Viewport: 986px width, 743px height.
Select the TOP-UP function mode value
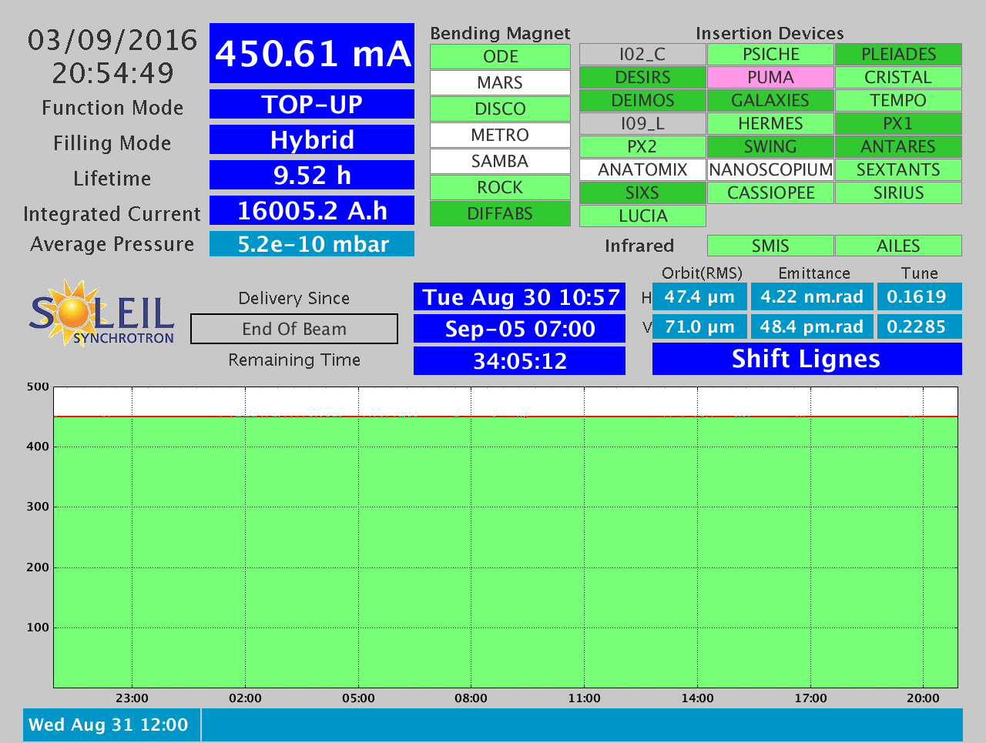(x=312, y=104)
